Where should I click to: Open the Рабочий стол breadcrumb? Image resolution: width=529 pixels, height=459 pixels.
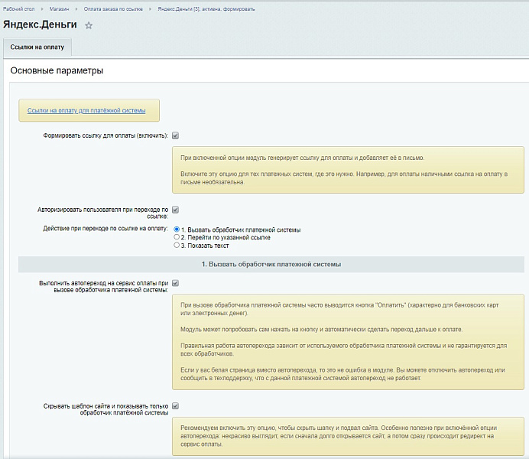[x=18, y=9]
